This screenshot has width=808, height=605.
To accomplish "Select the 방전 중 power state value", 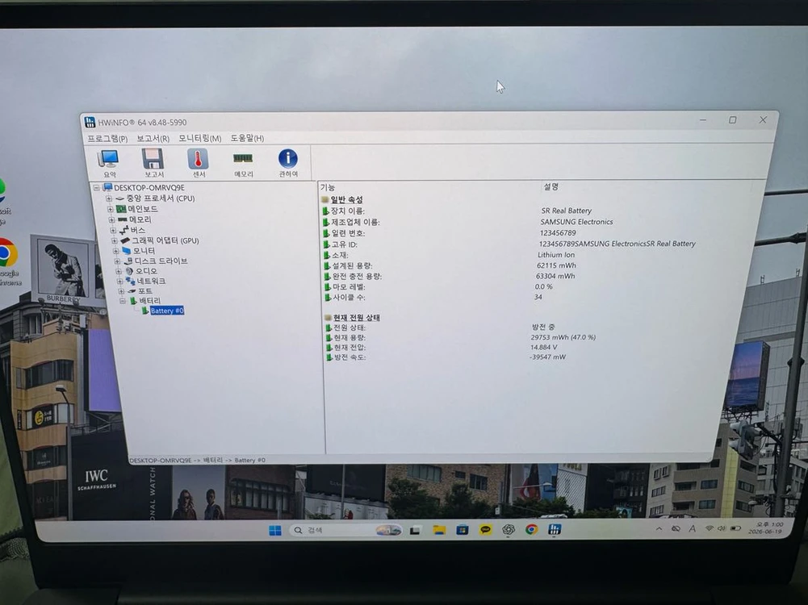I will click(543, 327).
